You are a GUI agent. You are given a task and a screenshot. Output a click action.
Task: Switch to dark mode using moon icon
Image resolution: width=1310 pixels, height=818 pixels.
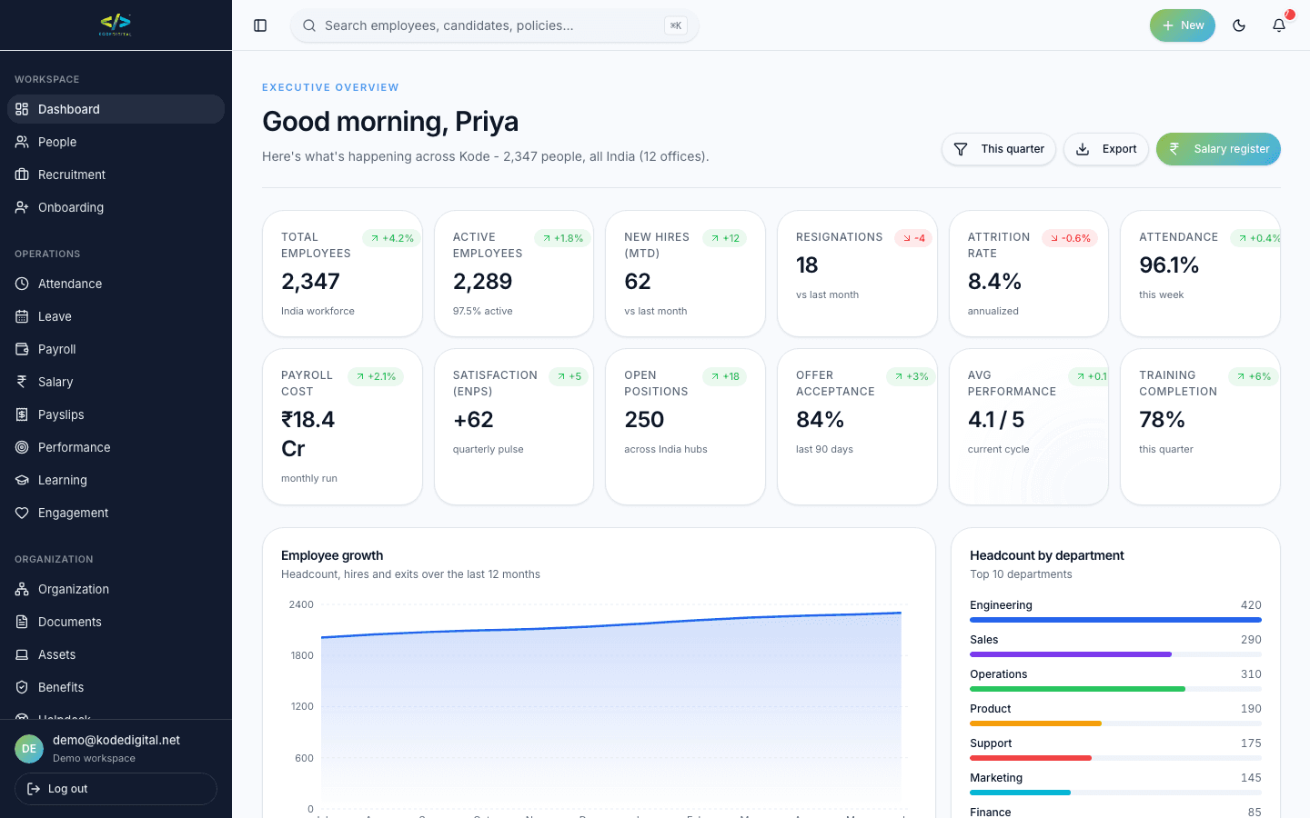pyautogui.click(x=1239, y=25)
